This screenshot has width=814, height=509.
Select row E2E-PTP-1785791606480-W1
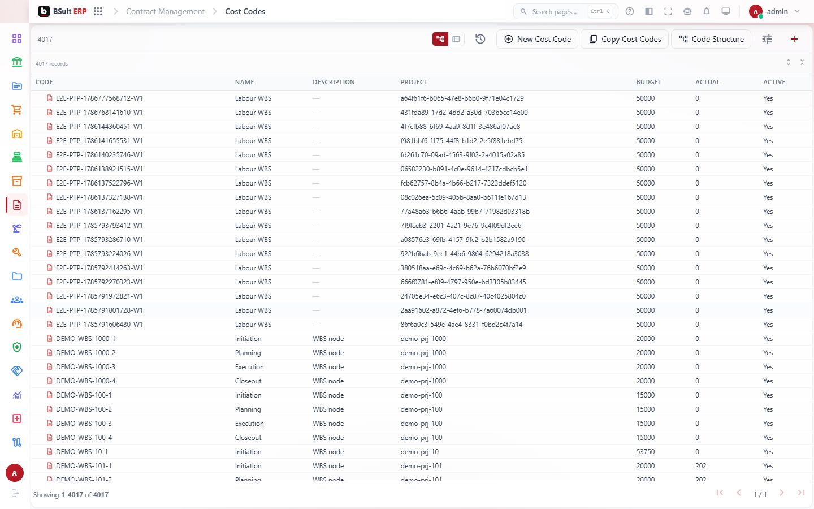click(x=421, y=324)
